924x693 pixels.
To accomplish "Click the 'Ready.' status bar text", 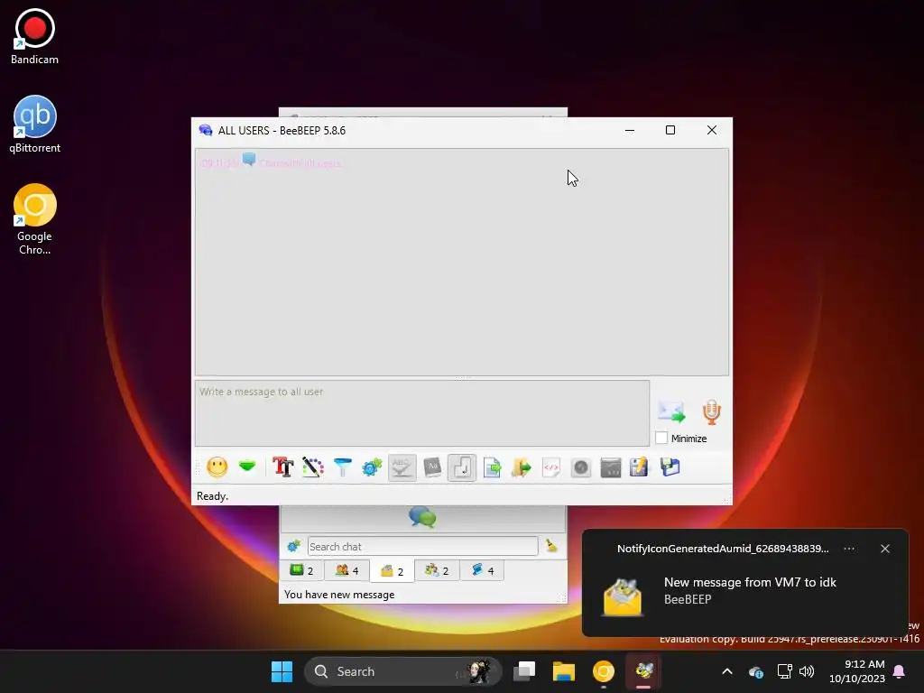I will [212, 496].
